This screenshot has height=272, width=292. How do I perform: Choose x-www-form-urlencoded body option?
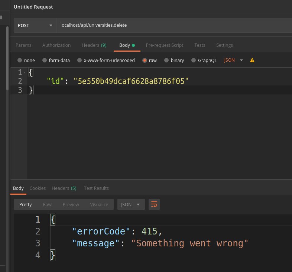tap(79, 60)
